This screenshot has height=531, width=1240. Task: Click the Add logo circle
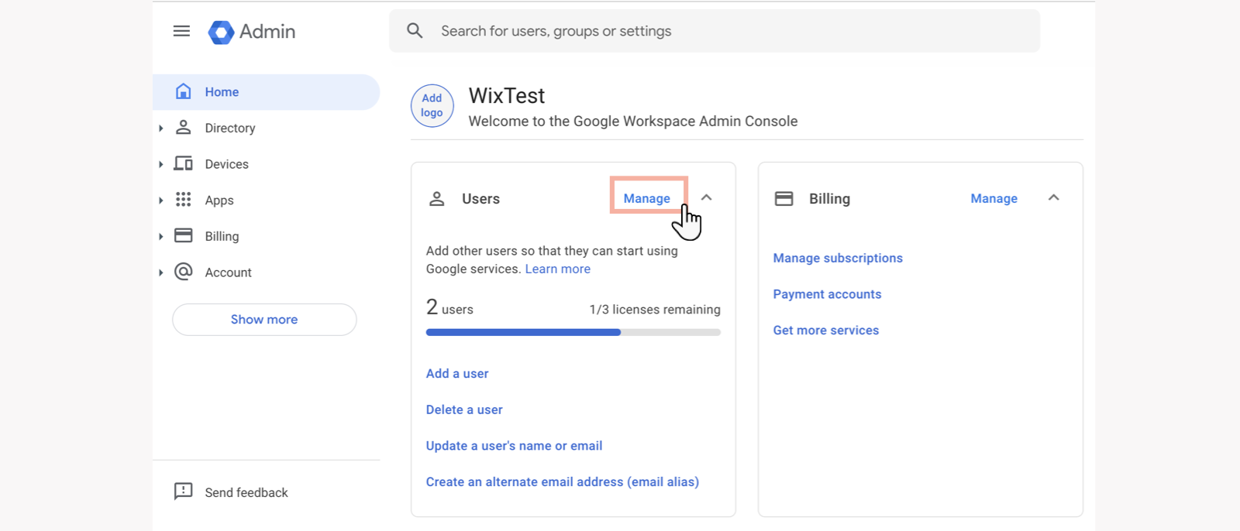point(432,106)
